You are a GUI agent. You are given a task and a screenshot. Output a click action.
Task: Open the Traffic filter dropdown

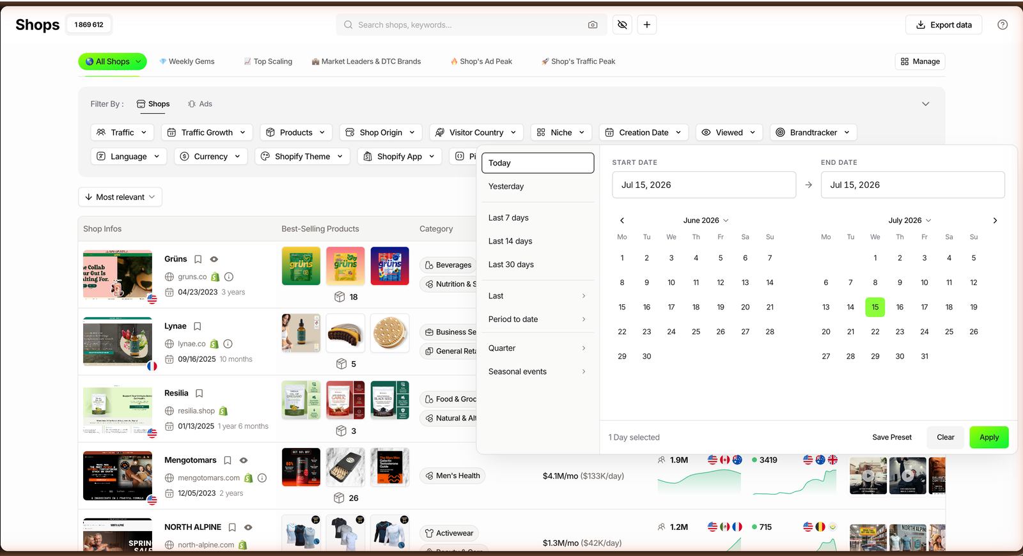coord(122,132)
